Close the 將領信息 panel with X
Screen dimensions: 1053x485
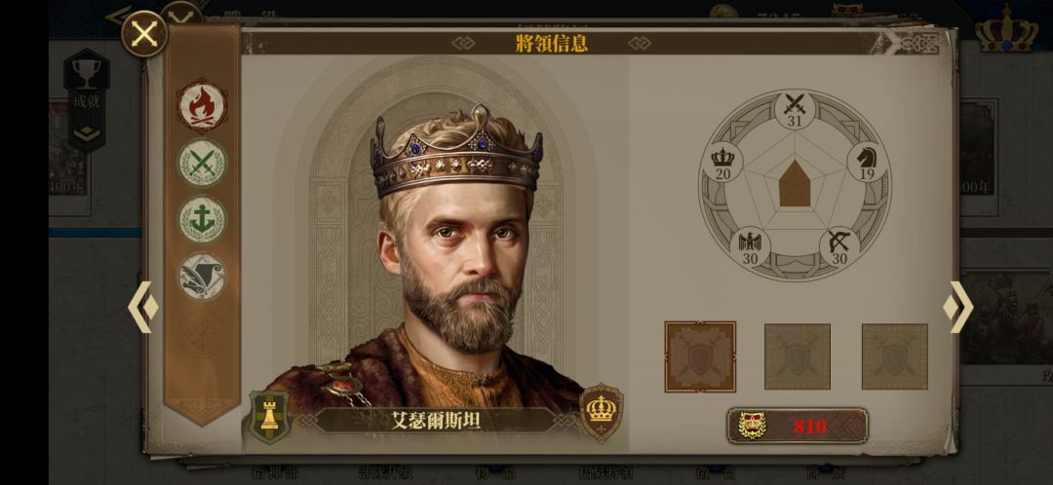[144, 33]
